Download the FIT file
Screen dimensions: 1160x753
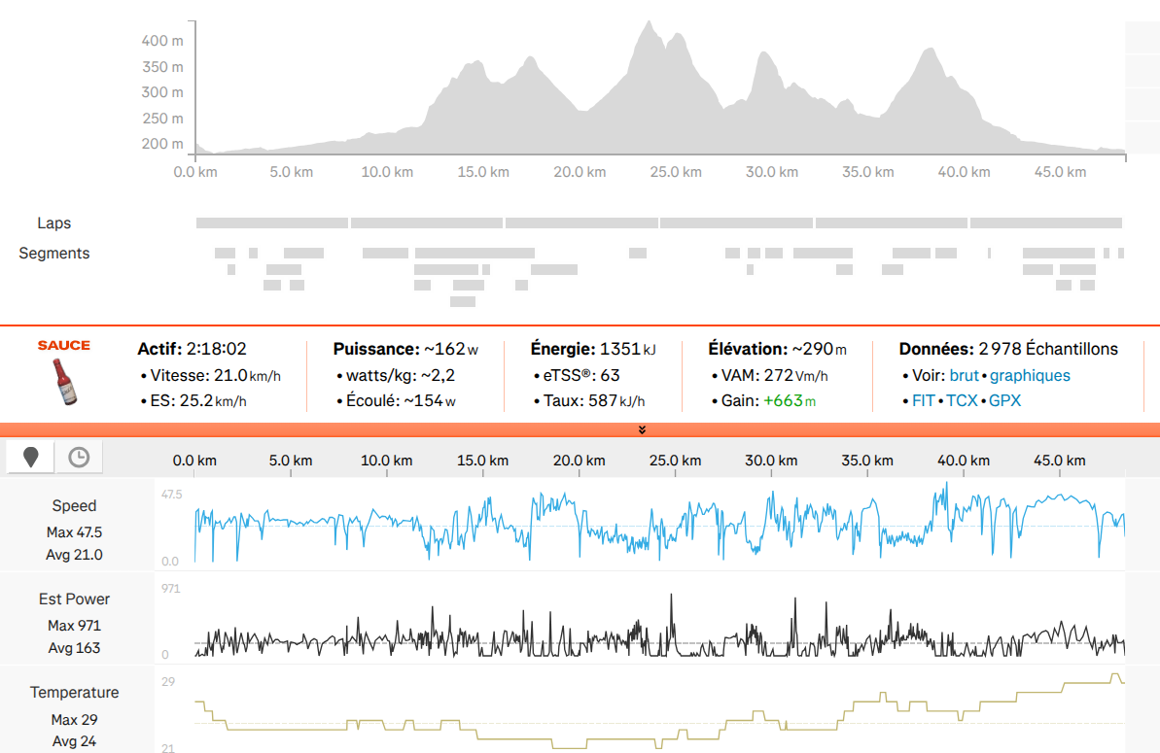pos(924,400)
